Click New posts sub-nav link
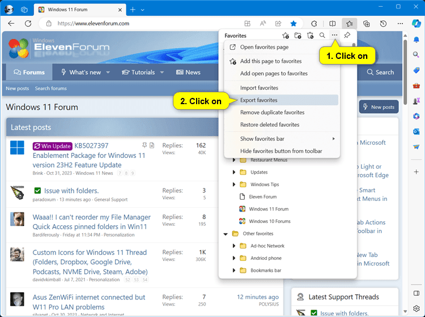425x317 pixels. 18,88
